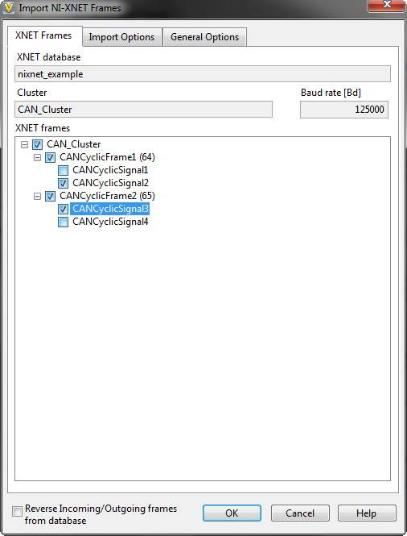Click the Cluster field
Screen dimensions: 407x536
point(144,110)
